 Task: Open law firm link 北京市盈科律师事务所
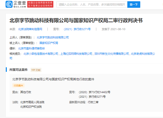[x=32, y=48]
